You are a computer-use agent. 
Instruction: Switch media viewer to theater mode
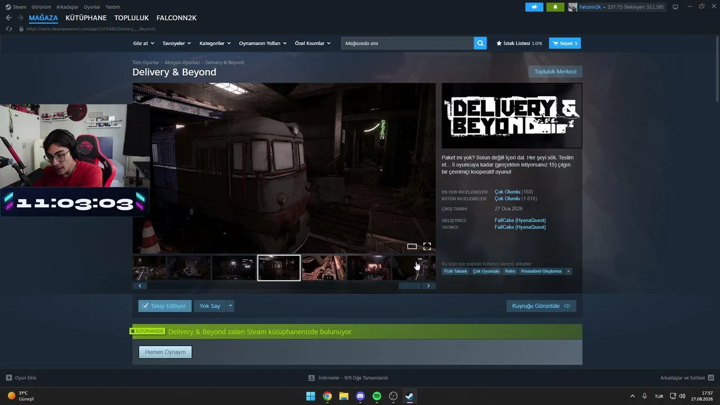[412, 246]
